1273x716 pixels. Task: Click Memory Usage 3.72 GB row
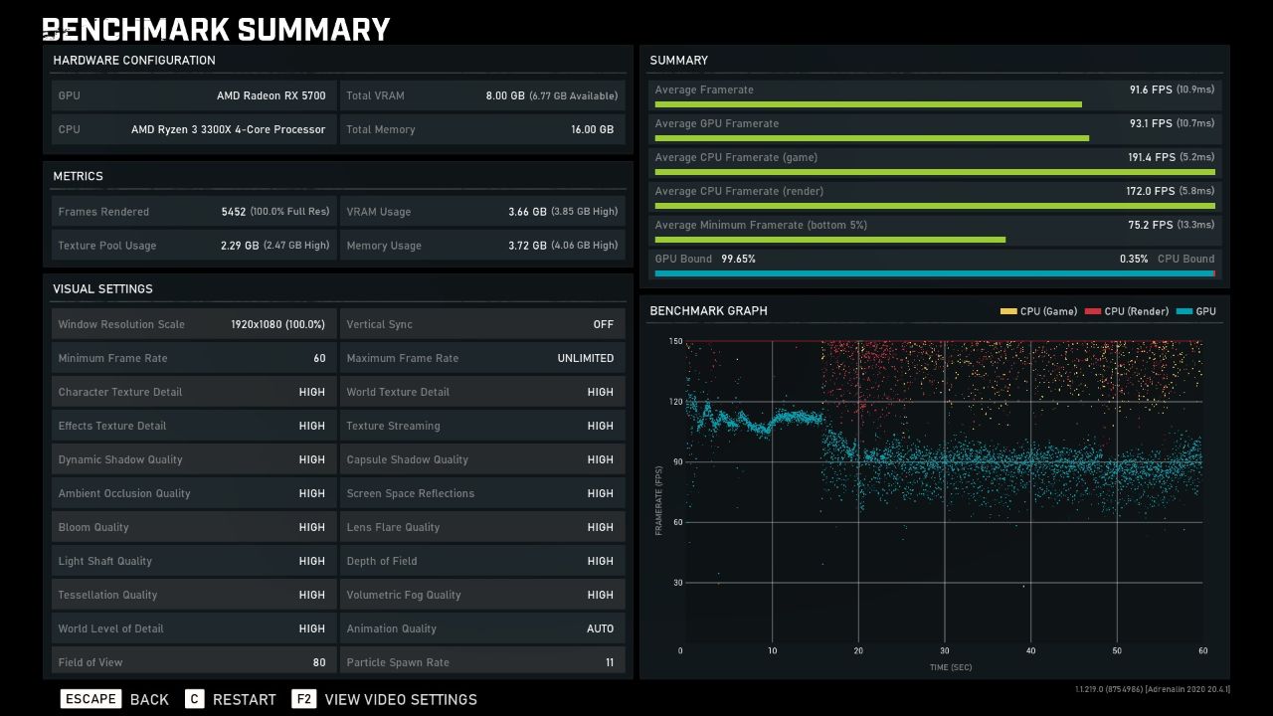click(482, 246)
